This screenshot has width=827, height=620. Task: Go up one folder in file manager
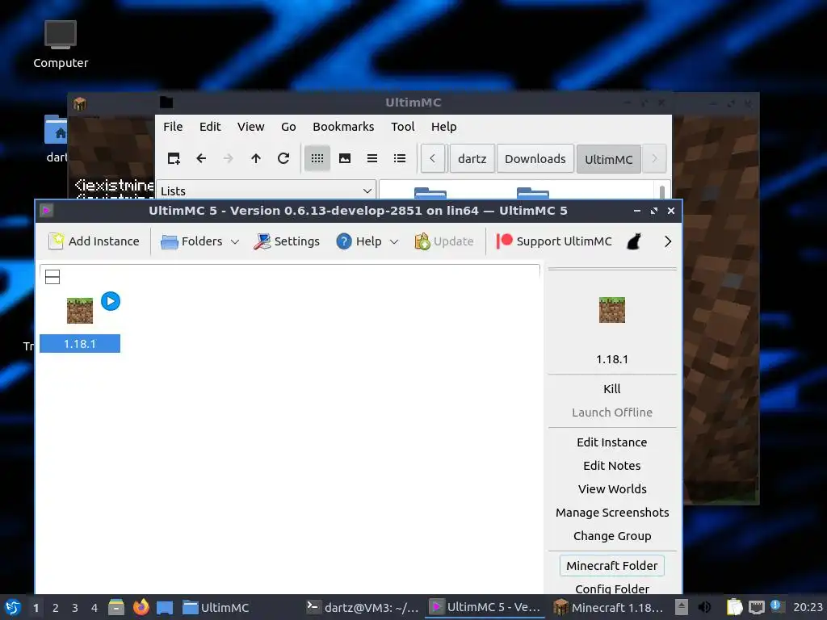256,158
